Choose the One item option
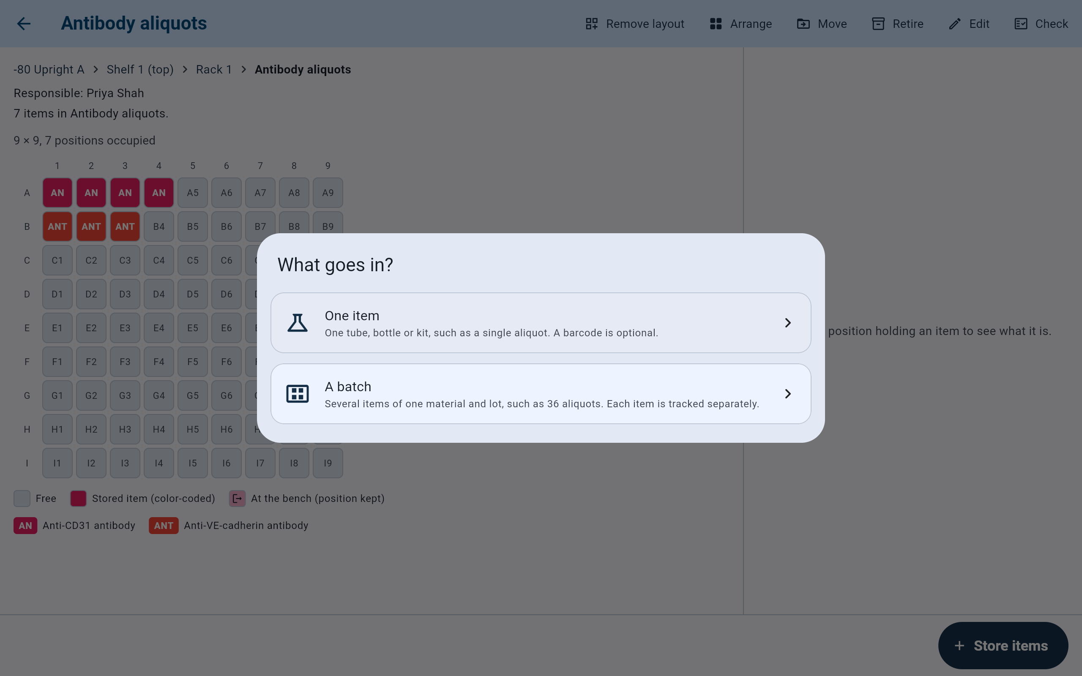The width and height of the screenshot is (1082, 676). pos(541,323)
